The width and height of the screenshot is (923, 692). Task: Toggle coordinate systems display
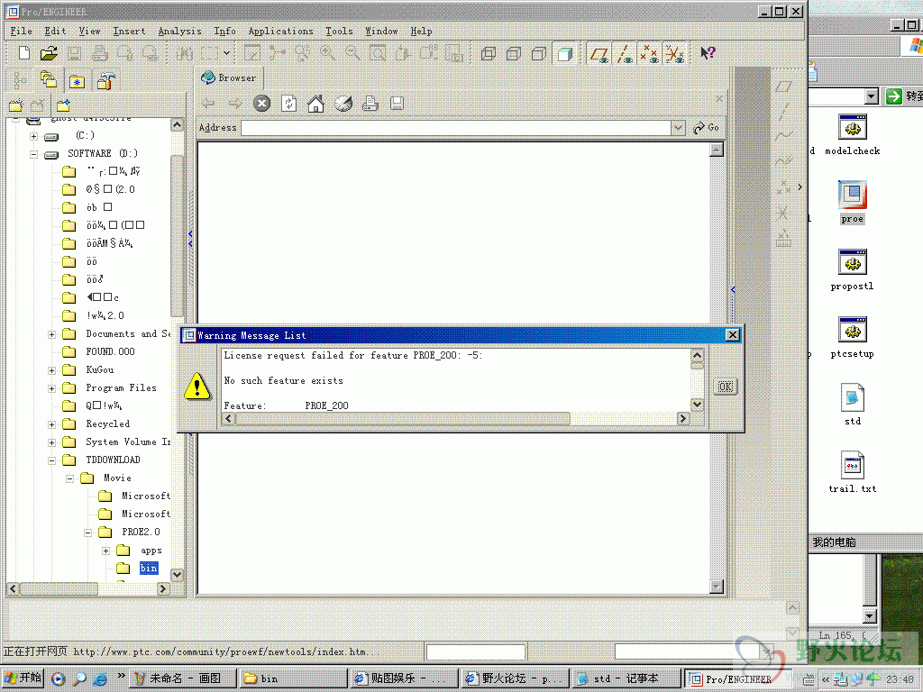tap(674, 53)
